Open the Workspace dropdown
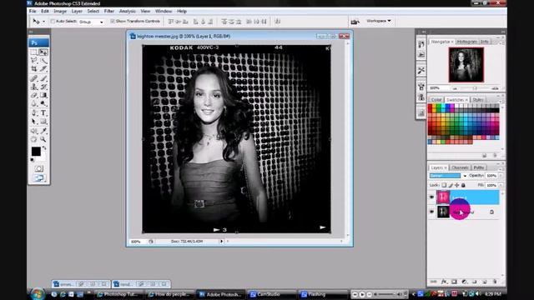534x300 pixels. (x=378, y=21)
